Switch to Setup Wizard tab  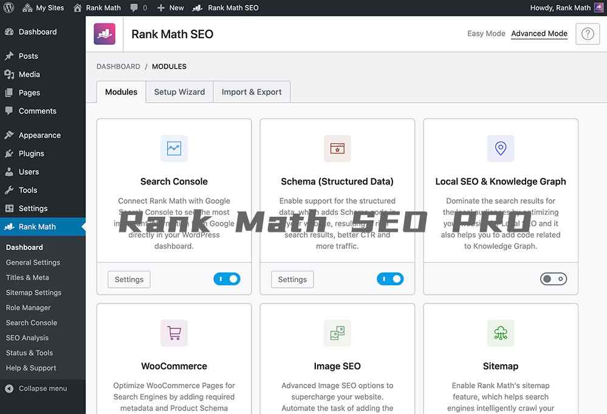click(180, 92)
